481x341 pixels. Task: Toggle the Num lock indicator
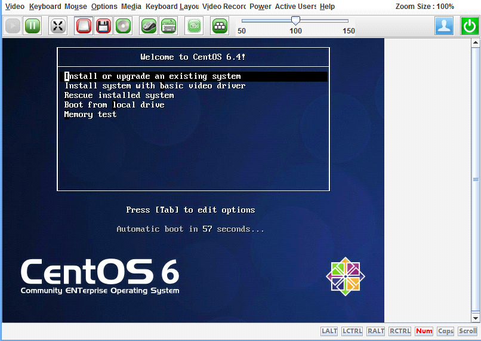tap(424, 331)
